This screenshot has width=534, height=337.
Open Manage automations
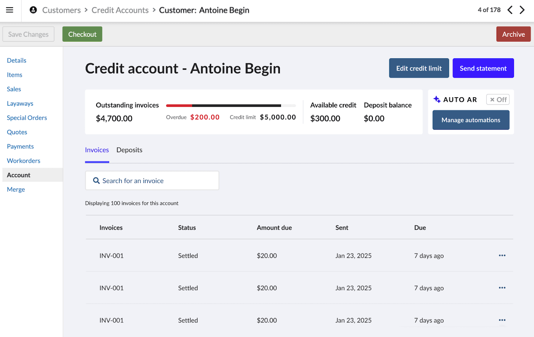tap(471, 120)
